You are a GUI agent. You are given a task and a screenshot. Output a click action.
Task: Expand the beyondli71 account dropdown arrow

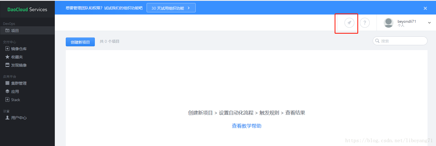(x=429, y=23)
